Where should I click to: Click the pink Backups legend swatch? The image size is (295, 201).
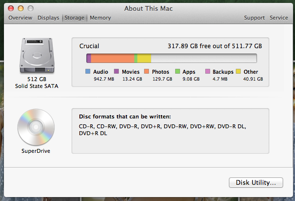[x=208, y=71]
